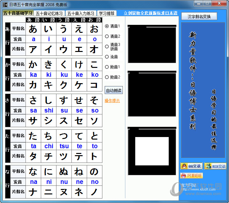Open the MSN交谈 chat icon button

215,166
